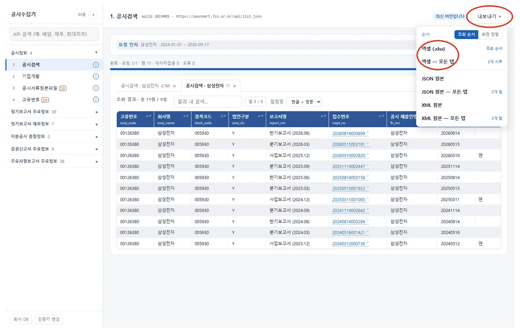Open the 컬럼명 한글 + 영문 dropdown
Image resolution: width=520 pixels, height=333 pixels.
[x=305, y=101]
